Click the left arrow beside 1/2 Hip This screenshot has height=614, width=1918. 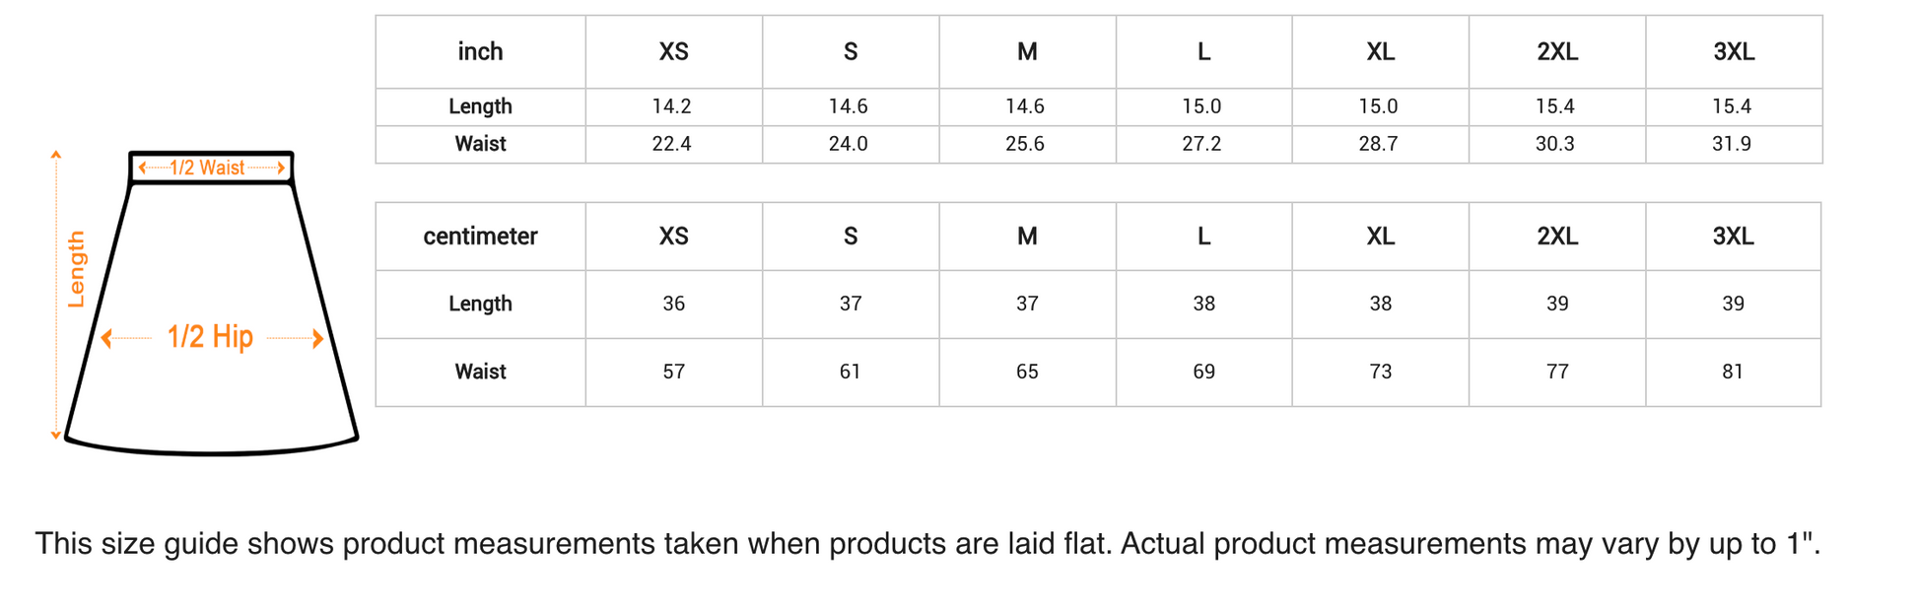(106, 339)
